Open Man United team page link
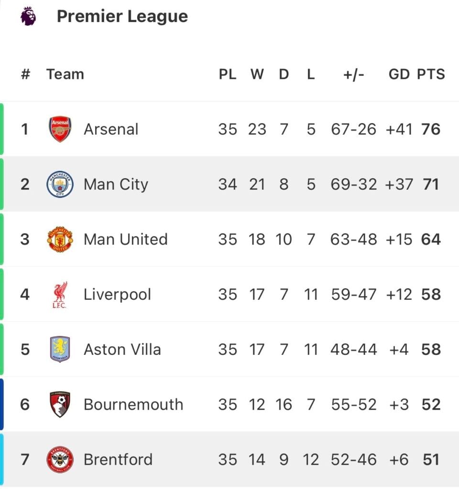Image resolution: width=459 pixels, height=489 pixels. (126, 240)
